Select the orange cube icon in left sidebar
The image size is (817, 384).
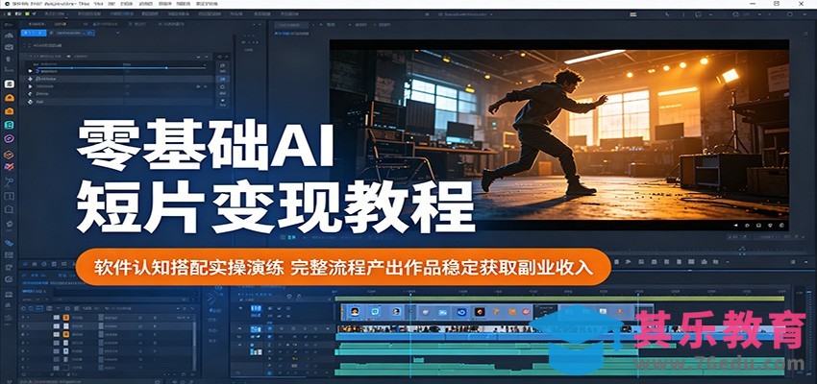pos(9,154)
